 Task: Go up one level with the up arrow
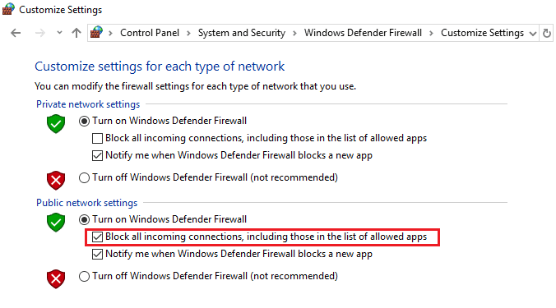(x=76, y=33)
